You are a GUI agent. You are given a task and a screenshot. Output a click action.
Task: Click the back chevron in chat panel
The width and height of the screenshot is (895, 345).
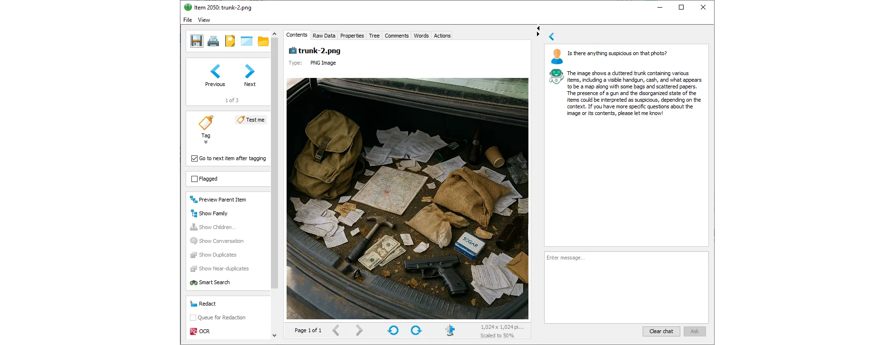pyautogui.click(x=551, y=37)
